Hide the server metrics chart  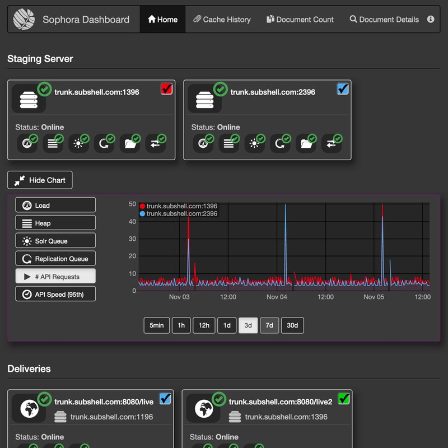pyautogui.click(x=40, y=180)
